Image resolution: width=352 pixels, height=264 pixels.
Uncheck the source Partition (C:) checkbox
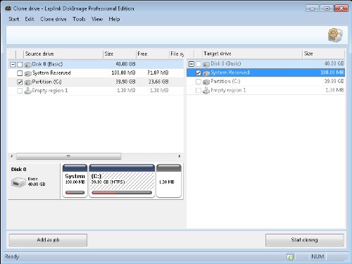(20, 82)
